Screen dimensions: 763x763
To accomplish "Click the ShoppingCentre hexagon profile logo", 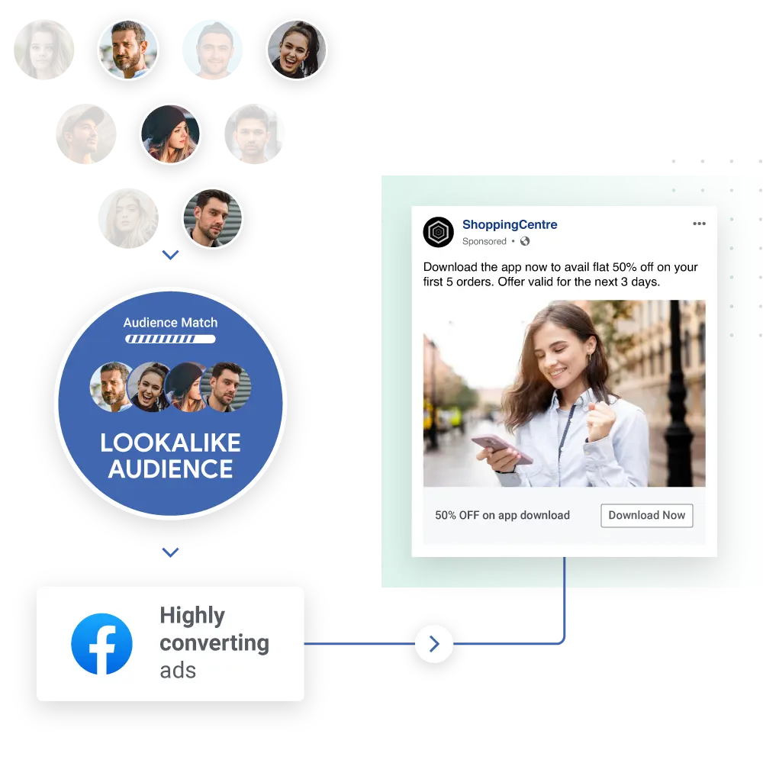I will point(439,232).
